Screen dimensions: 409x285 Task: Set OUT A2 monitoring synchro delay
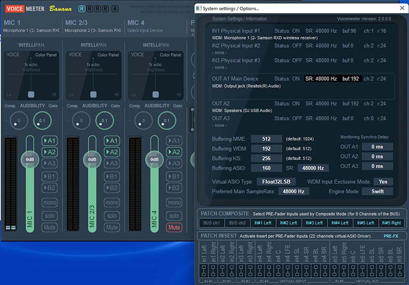377,156
